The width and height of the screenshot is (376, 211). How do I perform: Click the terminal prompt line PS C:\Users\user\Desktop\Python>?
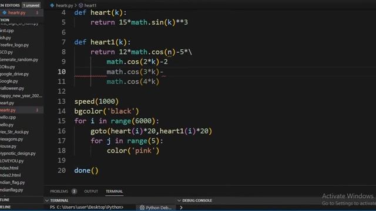click(x=86, y=207)
